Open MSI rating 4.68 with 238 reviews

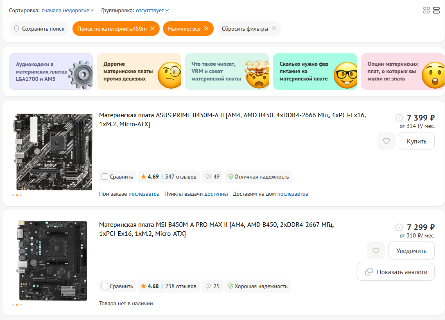pos(169,286)
